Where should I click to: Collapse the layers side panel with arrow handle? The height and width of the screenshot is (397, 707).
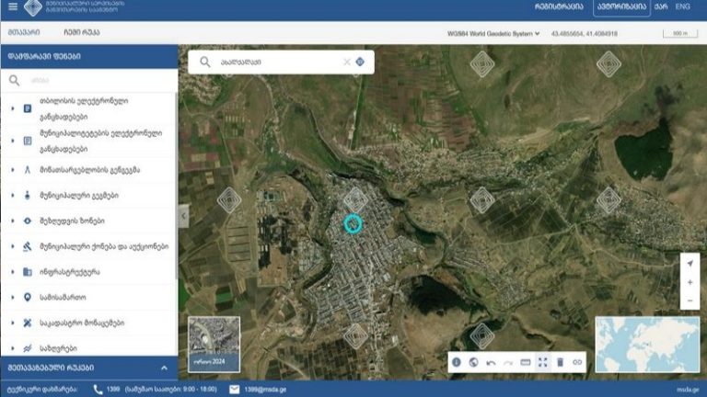pos(183,216)
